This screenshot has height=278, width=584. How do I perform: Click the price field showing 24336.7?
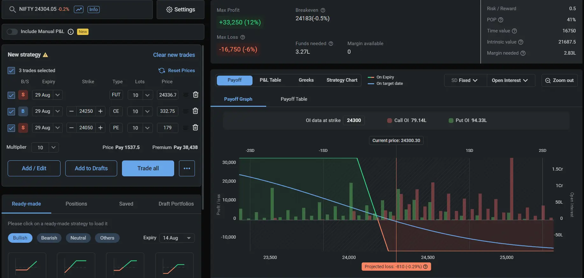tap(167, 95)
